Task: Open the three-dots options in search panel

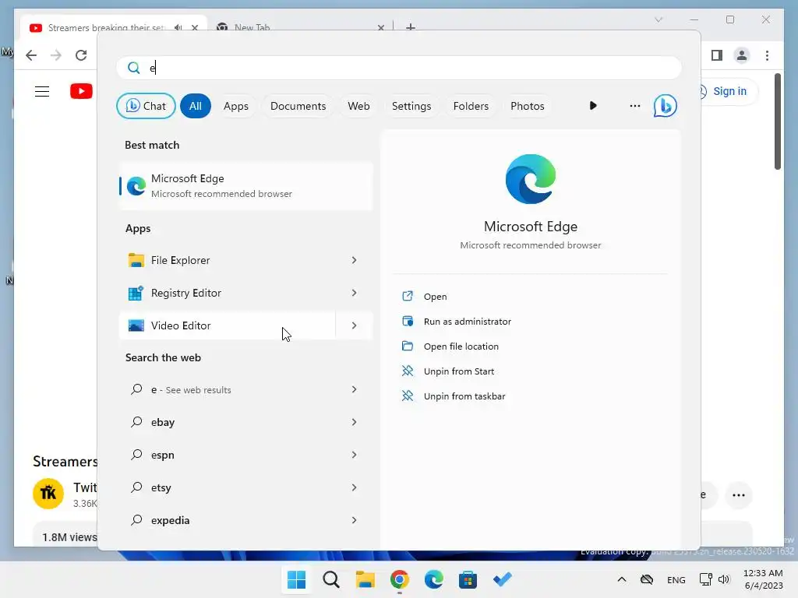Action: [634, 106]
